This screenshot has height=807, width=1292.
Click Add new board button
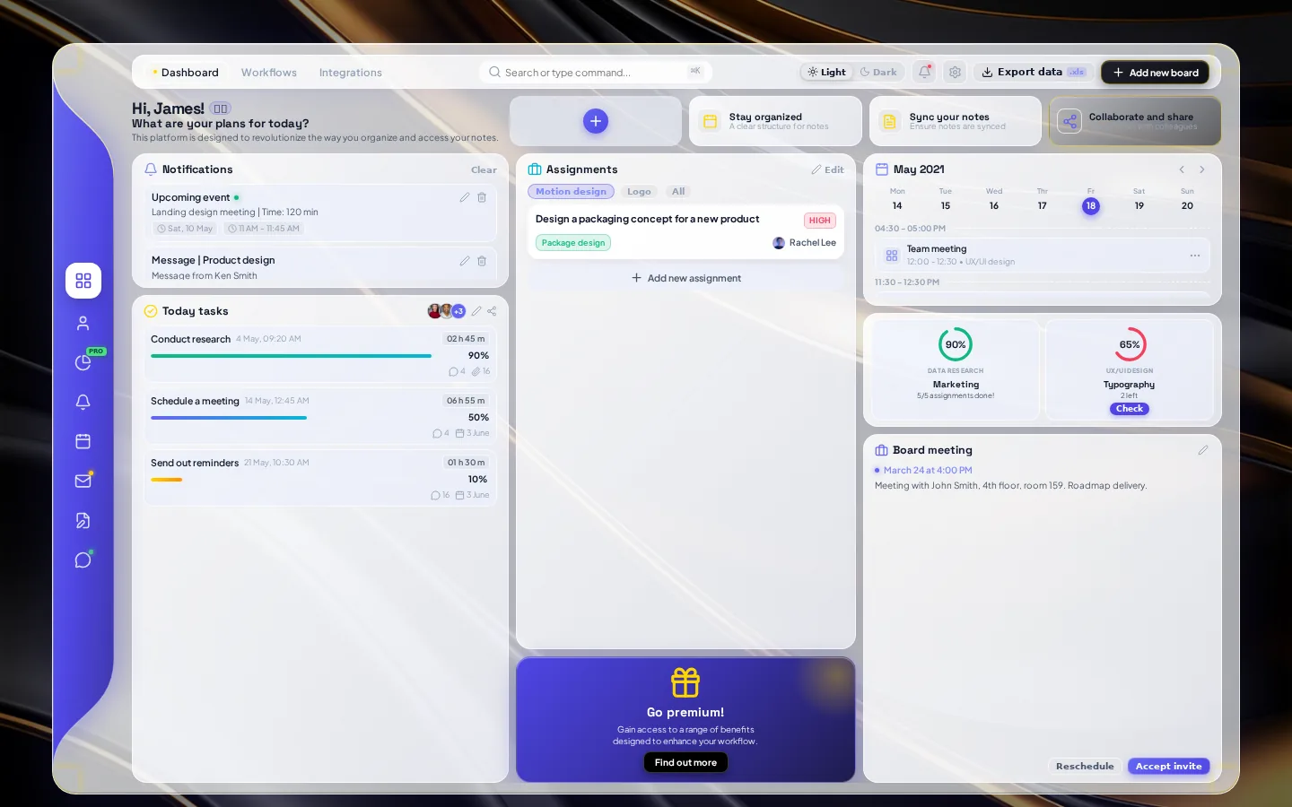[1155, 73]
